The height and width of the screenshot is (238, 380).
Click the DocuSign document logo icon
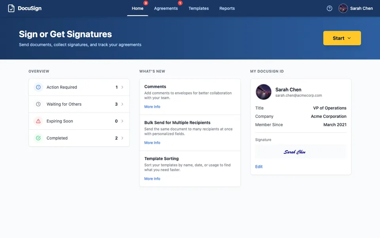(x=11, y=8)
